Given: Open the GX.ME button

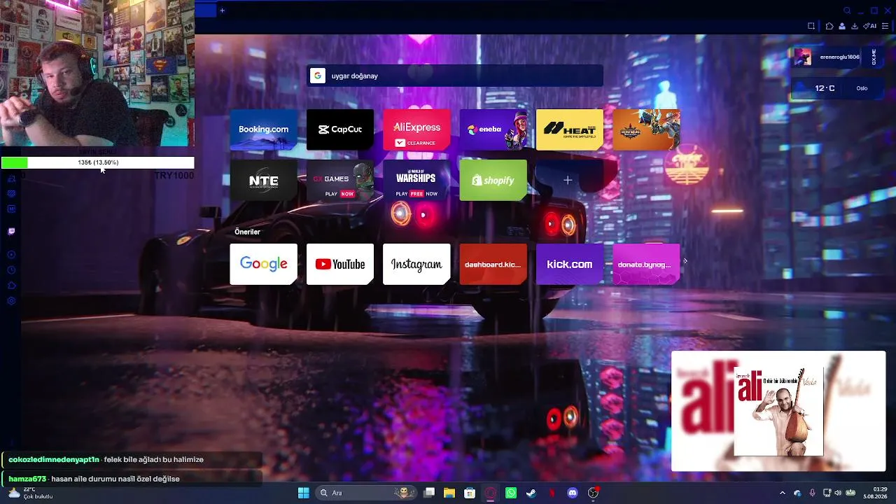Looking at the screenshot, I should [x=874, y=57].
